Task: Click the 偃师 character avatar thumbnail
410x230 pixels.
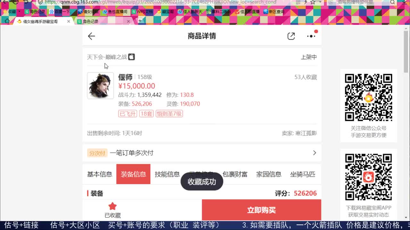Action: [x=100, y=86]
